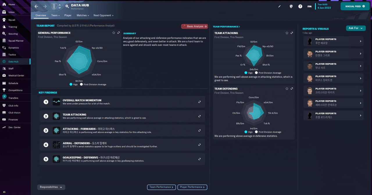Image resolution: width=372 pixels, height=195 pixels.
Task: Open the Competitions trophy icon
Action: (x=4, y=90)
